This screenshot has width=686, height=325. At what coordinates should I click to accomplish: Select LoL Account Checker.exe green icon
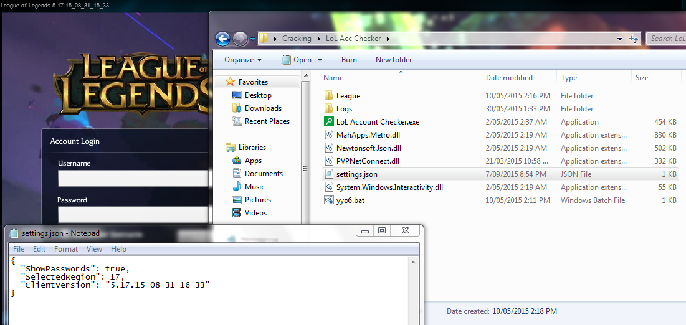(329, 122)
